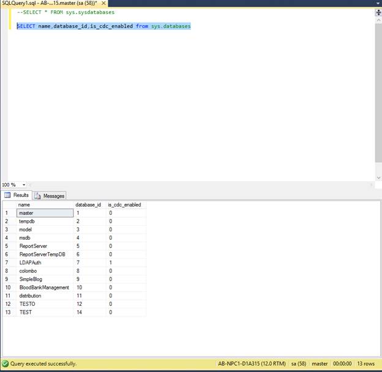Click the query success checkmark icon
The height and width of the screenshot is (372, 382).
(x=5, y=364)
